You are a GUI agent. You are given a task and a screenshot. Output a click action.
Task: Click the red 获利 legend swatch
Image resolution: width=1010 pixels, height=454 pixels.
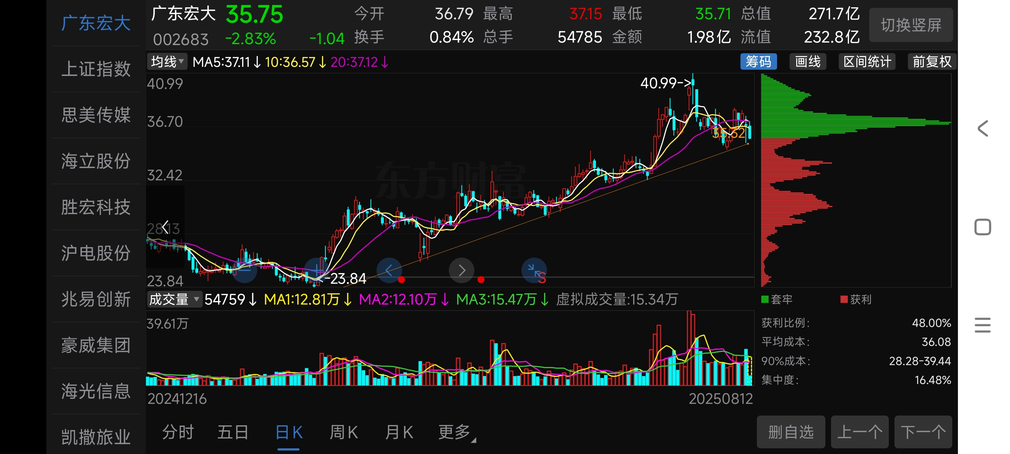click(844, 299)
